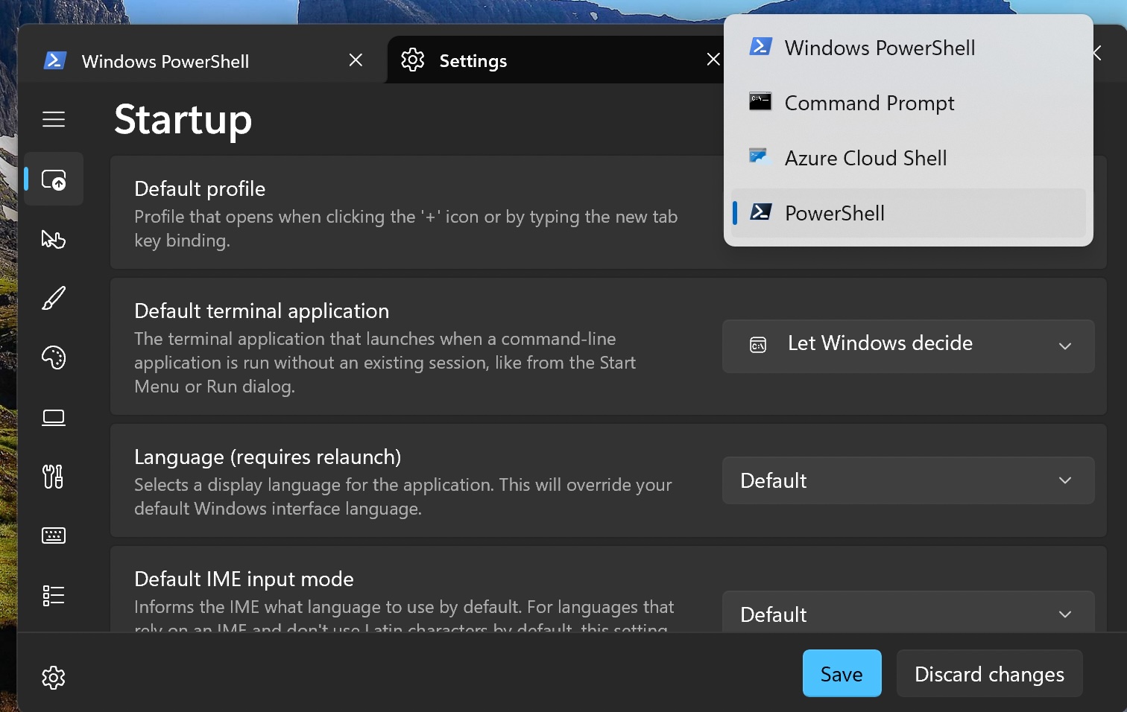The height and width of the screenshot is (712, 1127).
Task: Click Discard changes
Action: (x=989, y=673)
